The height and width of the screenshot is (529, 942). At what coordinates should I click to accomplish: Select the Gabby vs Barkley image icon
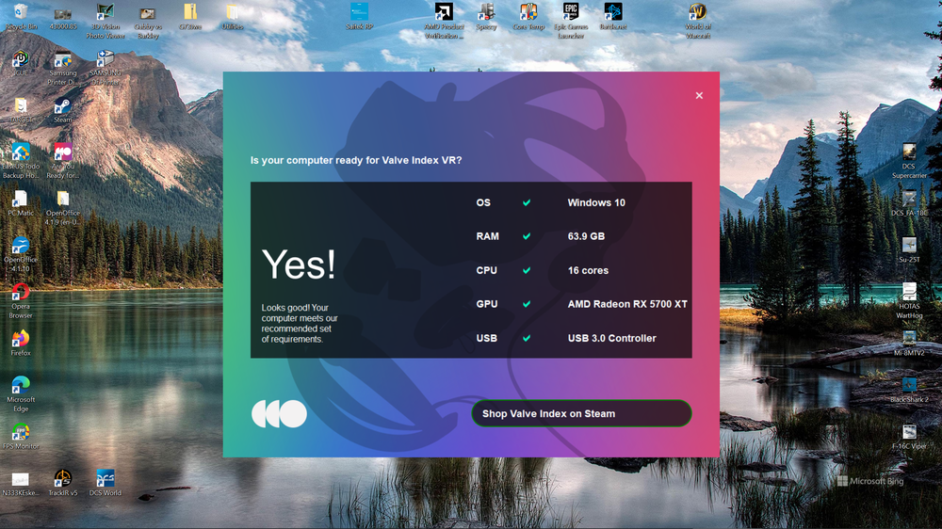click(x=148, y=21)
